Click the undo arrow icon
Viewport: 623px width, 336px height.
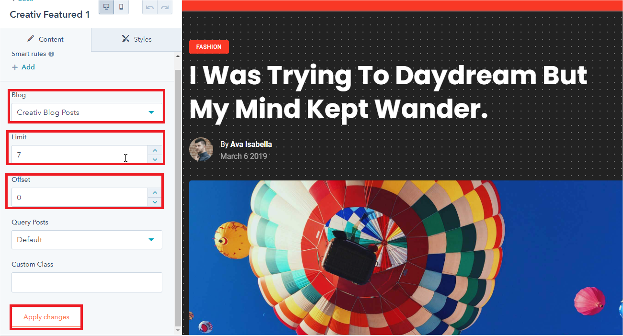(x=150, y=8)
